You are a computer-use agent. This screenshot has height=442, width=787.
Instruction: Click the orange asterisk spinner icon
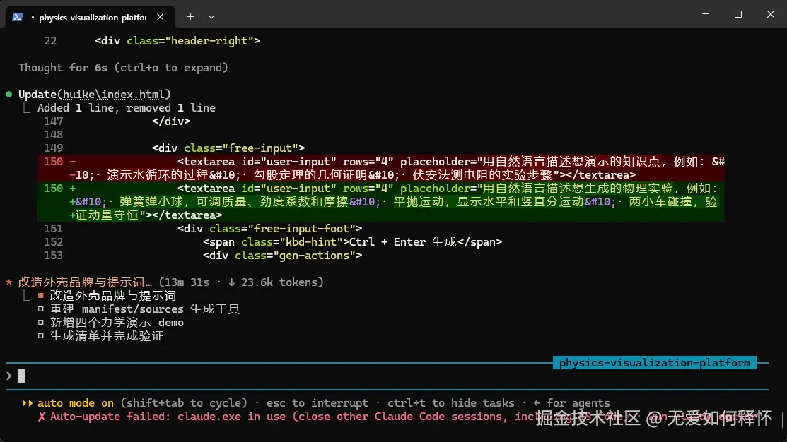[9, 282]
